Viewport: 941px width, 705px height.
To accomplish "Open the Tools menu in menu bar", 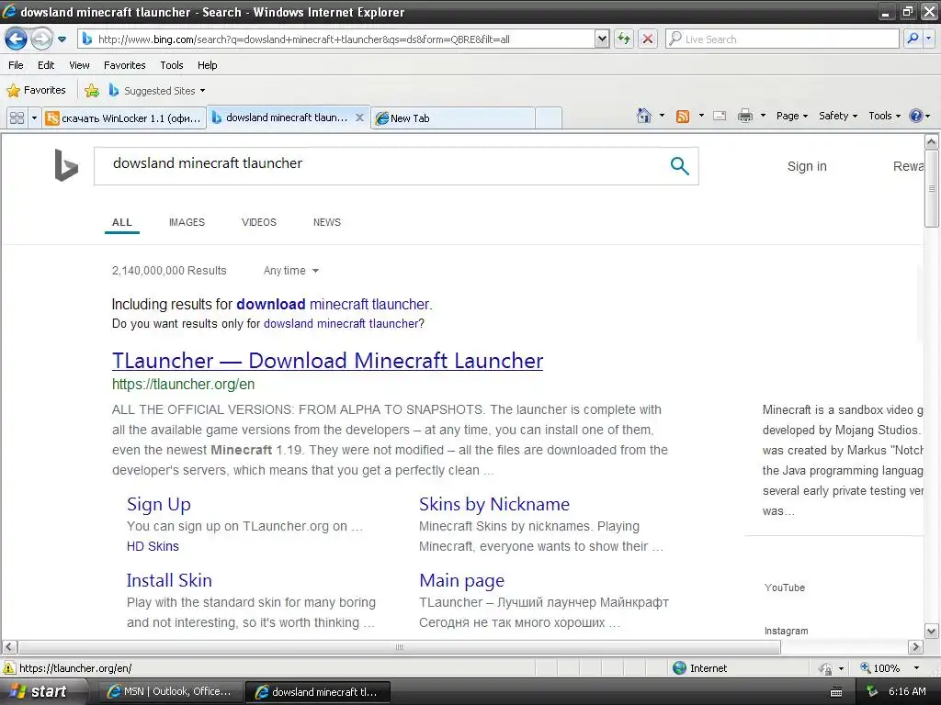I will tap(172, 65).
